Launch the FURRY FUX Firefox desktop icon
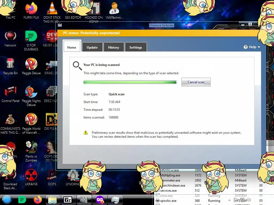The image size is (274, 205). click(x=31, y=10)
